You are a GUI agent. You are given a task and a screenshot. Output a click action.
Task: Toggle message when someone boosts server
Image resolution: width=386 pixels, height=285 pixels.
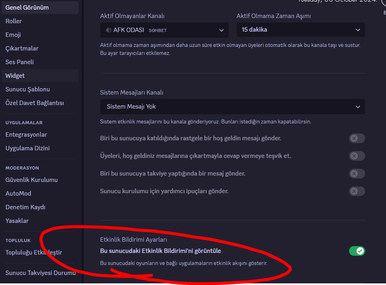click(357, 174)
